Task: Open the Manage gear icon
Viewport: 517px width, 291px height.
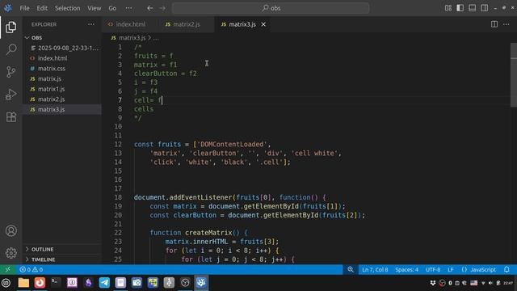Action: coord(11,253)
